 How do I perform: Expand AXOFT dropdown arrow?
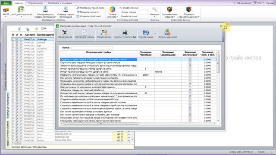click(6, 17)
